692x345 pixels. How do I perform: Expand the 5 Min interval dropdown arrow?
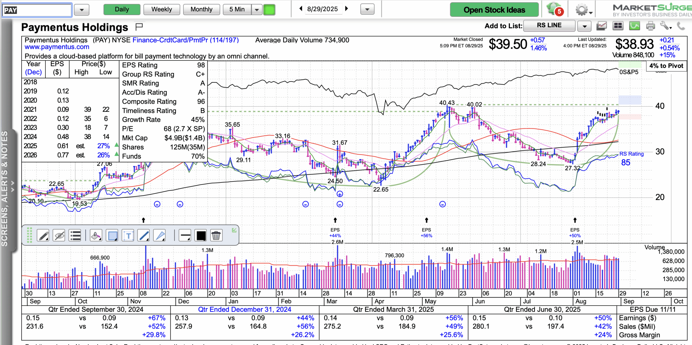coord(257,10)
